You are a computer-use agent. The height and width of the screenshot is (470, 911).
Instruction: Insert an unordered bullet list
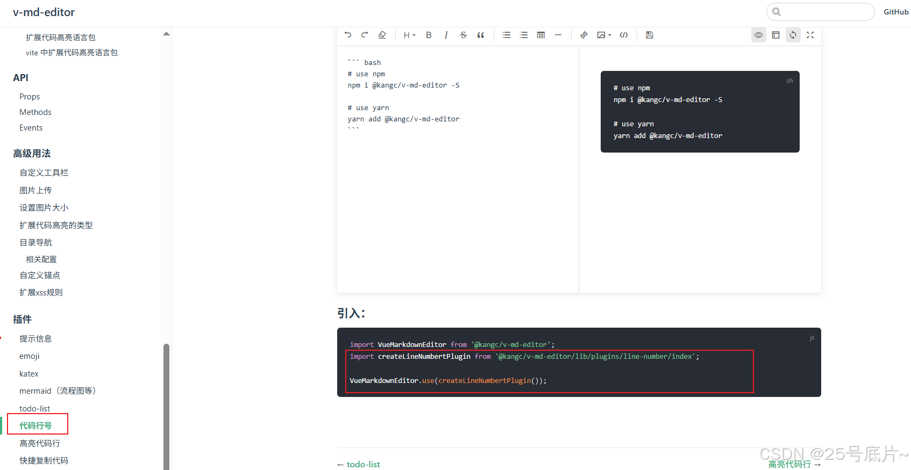[x=506, y=35]
